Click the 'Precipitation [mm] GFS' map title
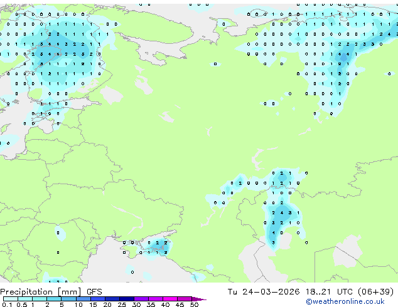Screen dimensions: 398x307 pyautogui.click(x=51, y=292)
